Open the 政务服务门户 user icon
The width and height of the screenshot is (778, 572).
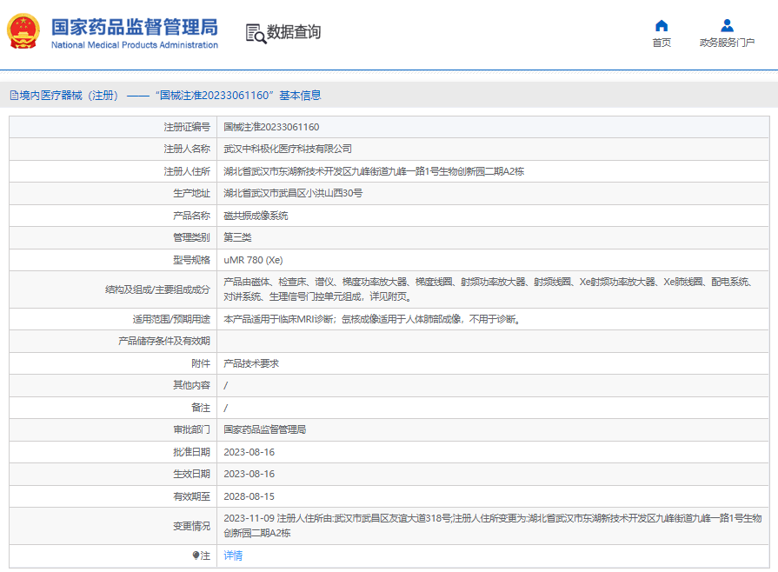tap(727, 25)
